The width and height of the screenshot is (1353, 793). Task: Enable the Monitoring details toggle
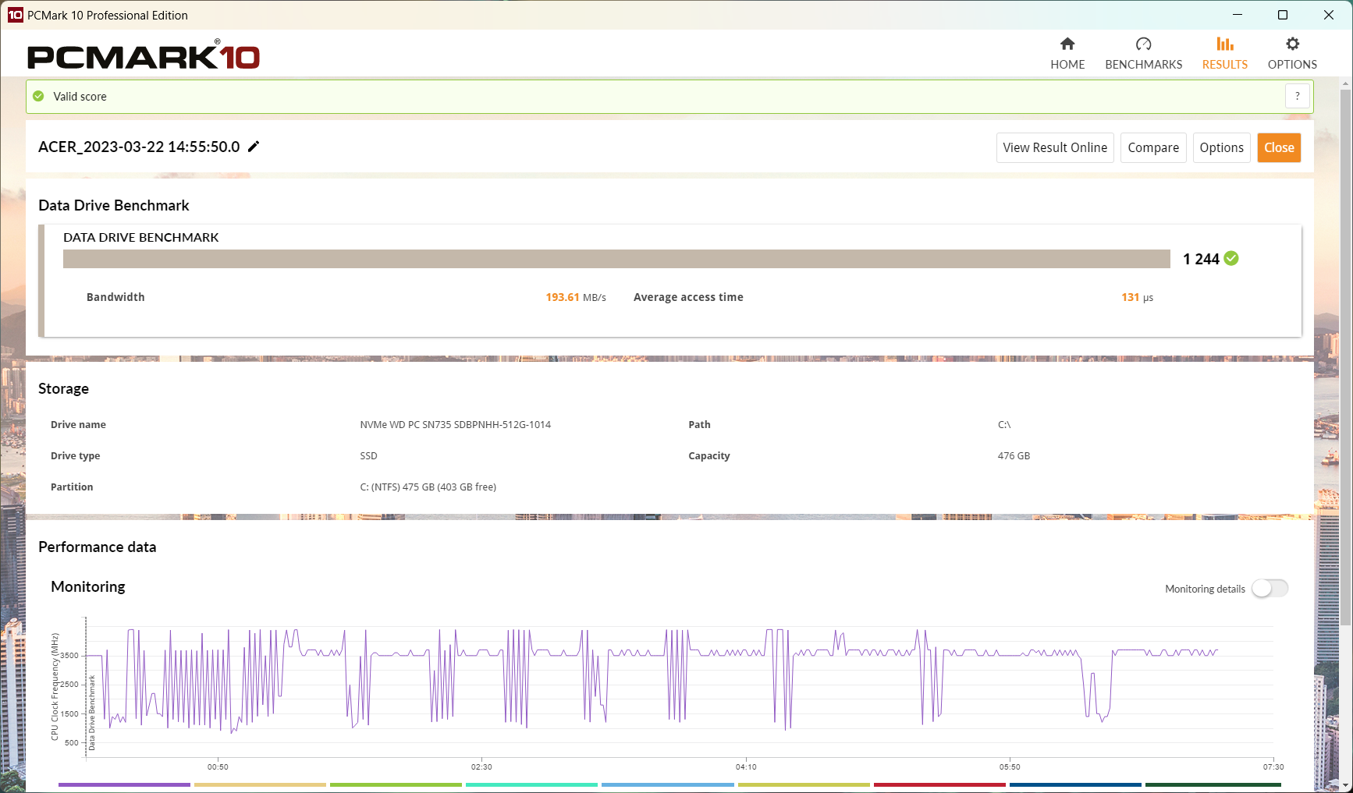pyautogui.click(x=1270, y=589)
